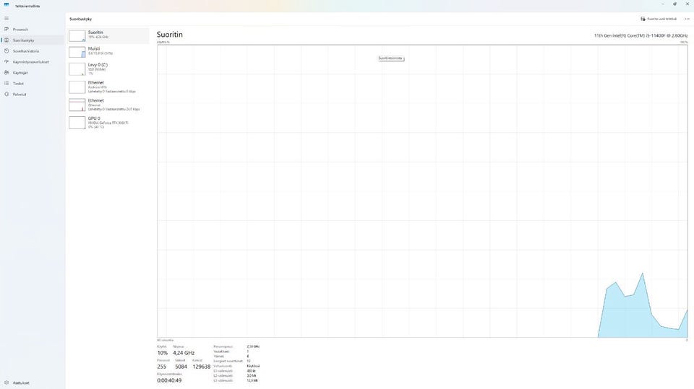Image resolution: width=694 pixels, height=389 pixels.
Task: Select the GPU 0 GeForce RTX item
Action: [108, 123]
